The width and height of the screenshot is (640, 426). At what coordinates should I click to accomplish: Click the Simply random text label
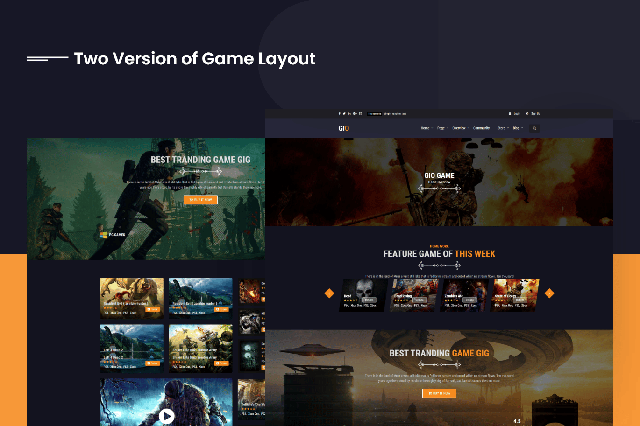[395, 114]
